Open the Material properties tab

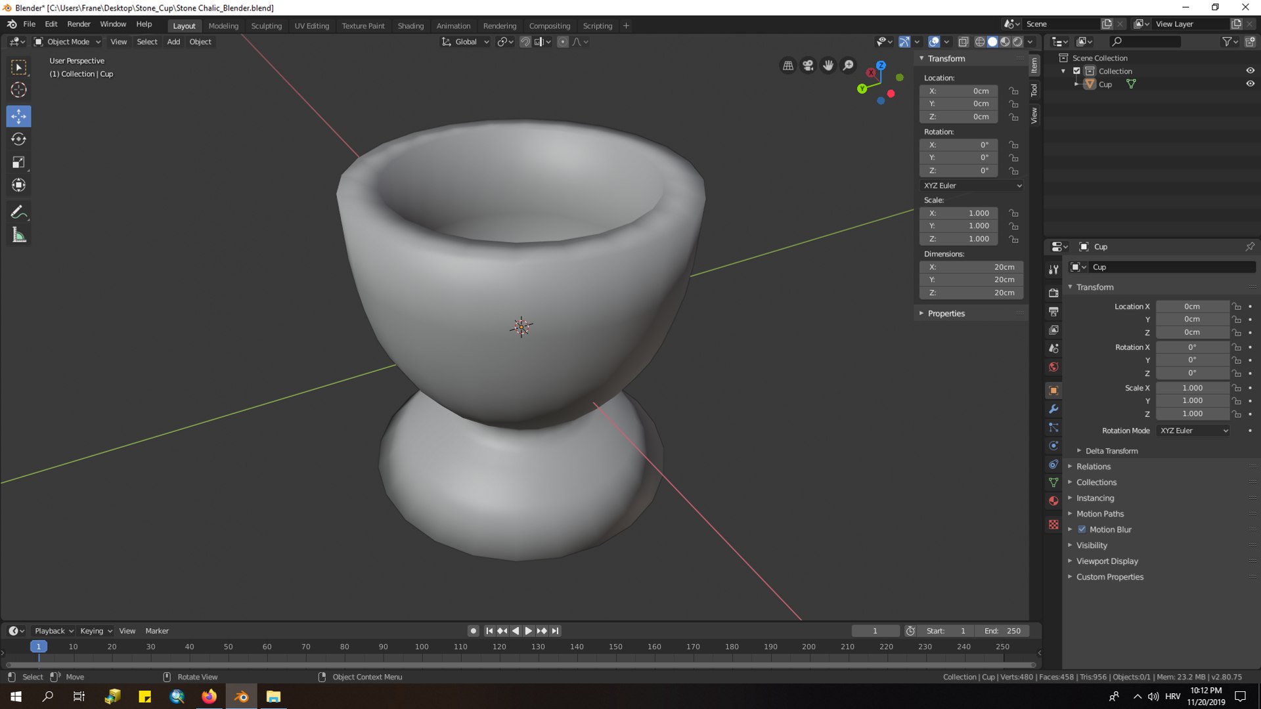[x=1053, y=501]
